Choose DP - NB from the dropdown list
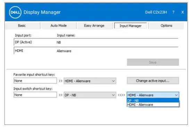 pos(153,100)
